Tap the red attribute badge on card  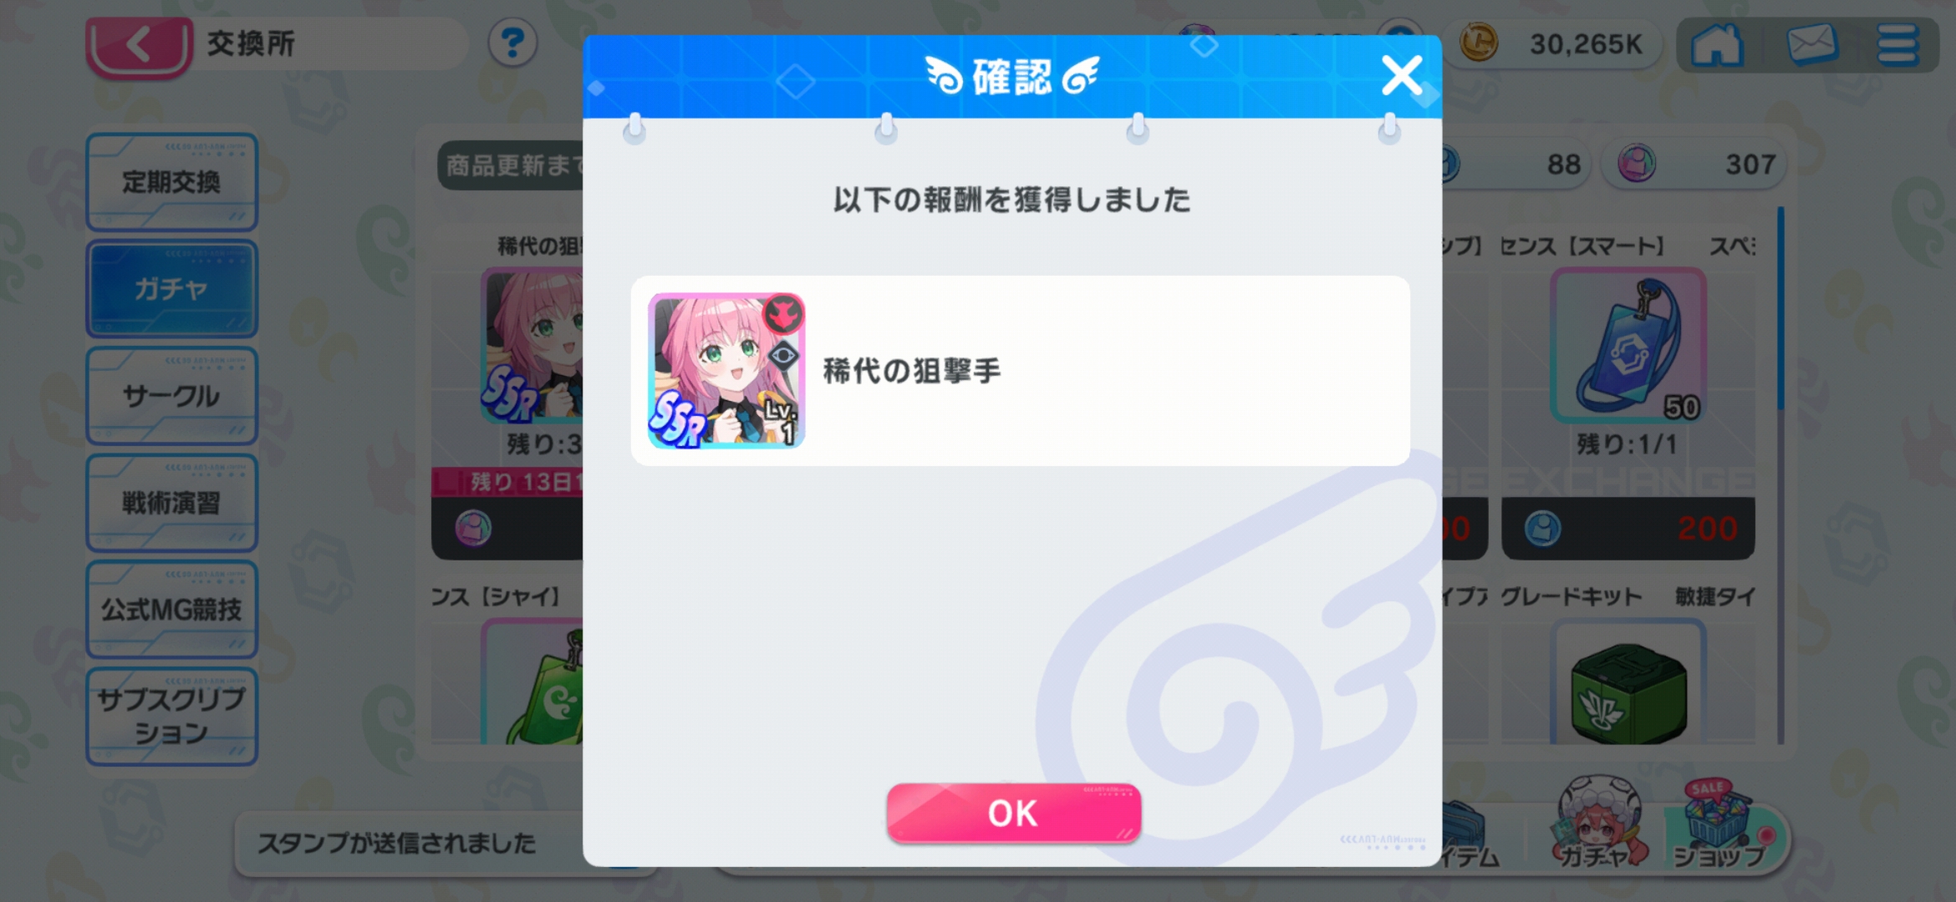pos(783,314)
